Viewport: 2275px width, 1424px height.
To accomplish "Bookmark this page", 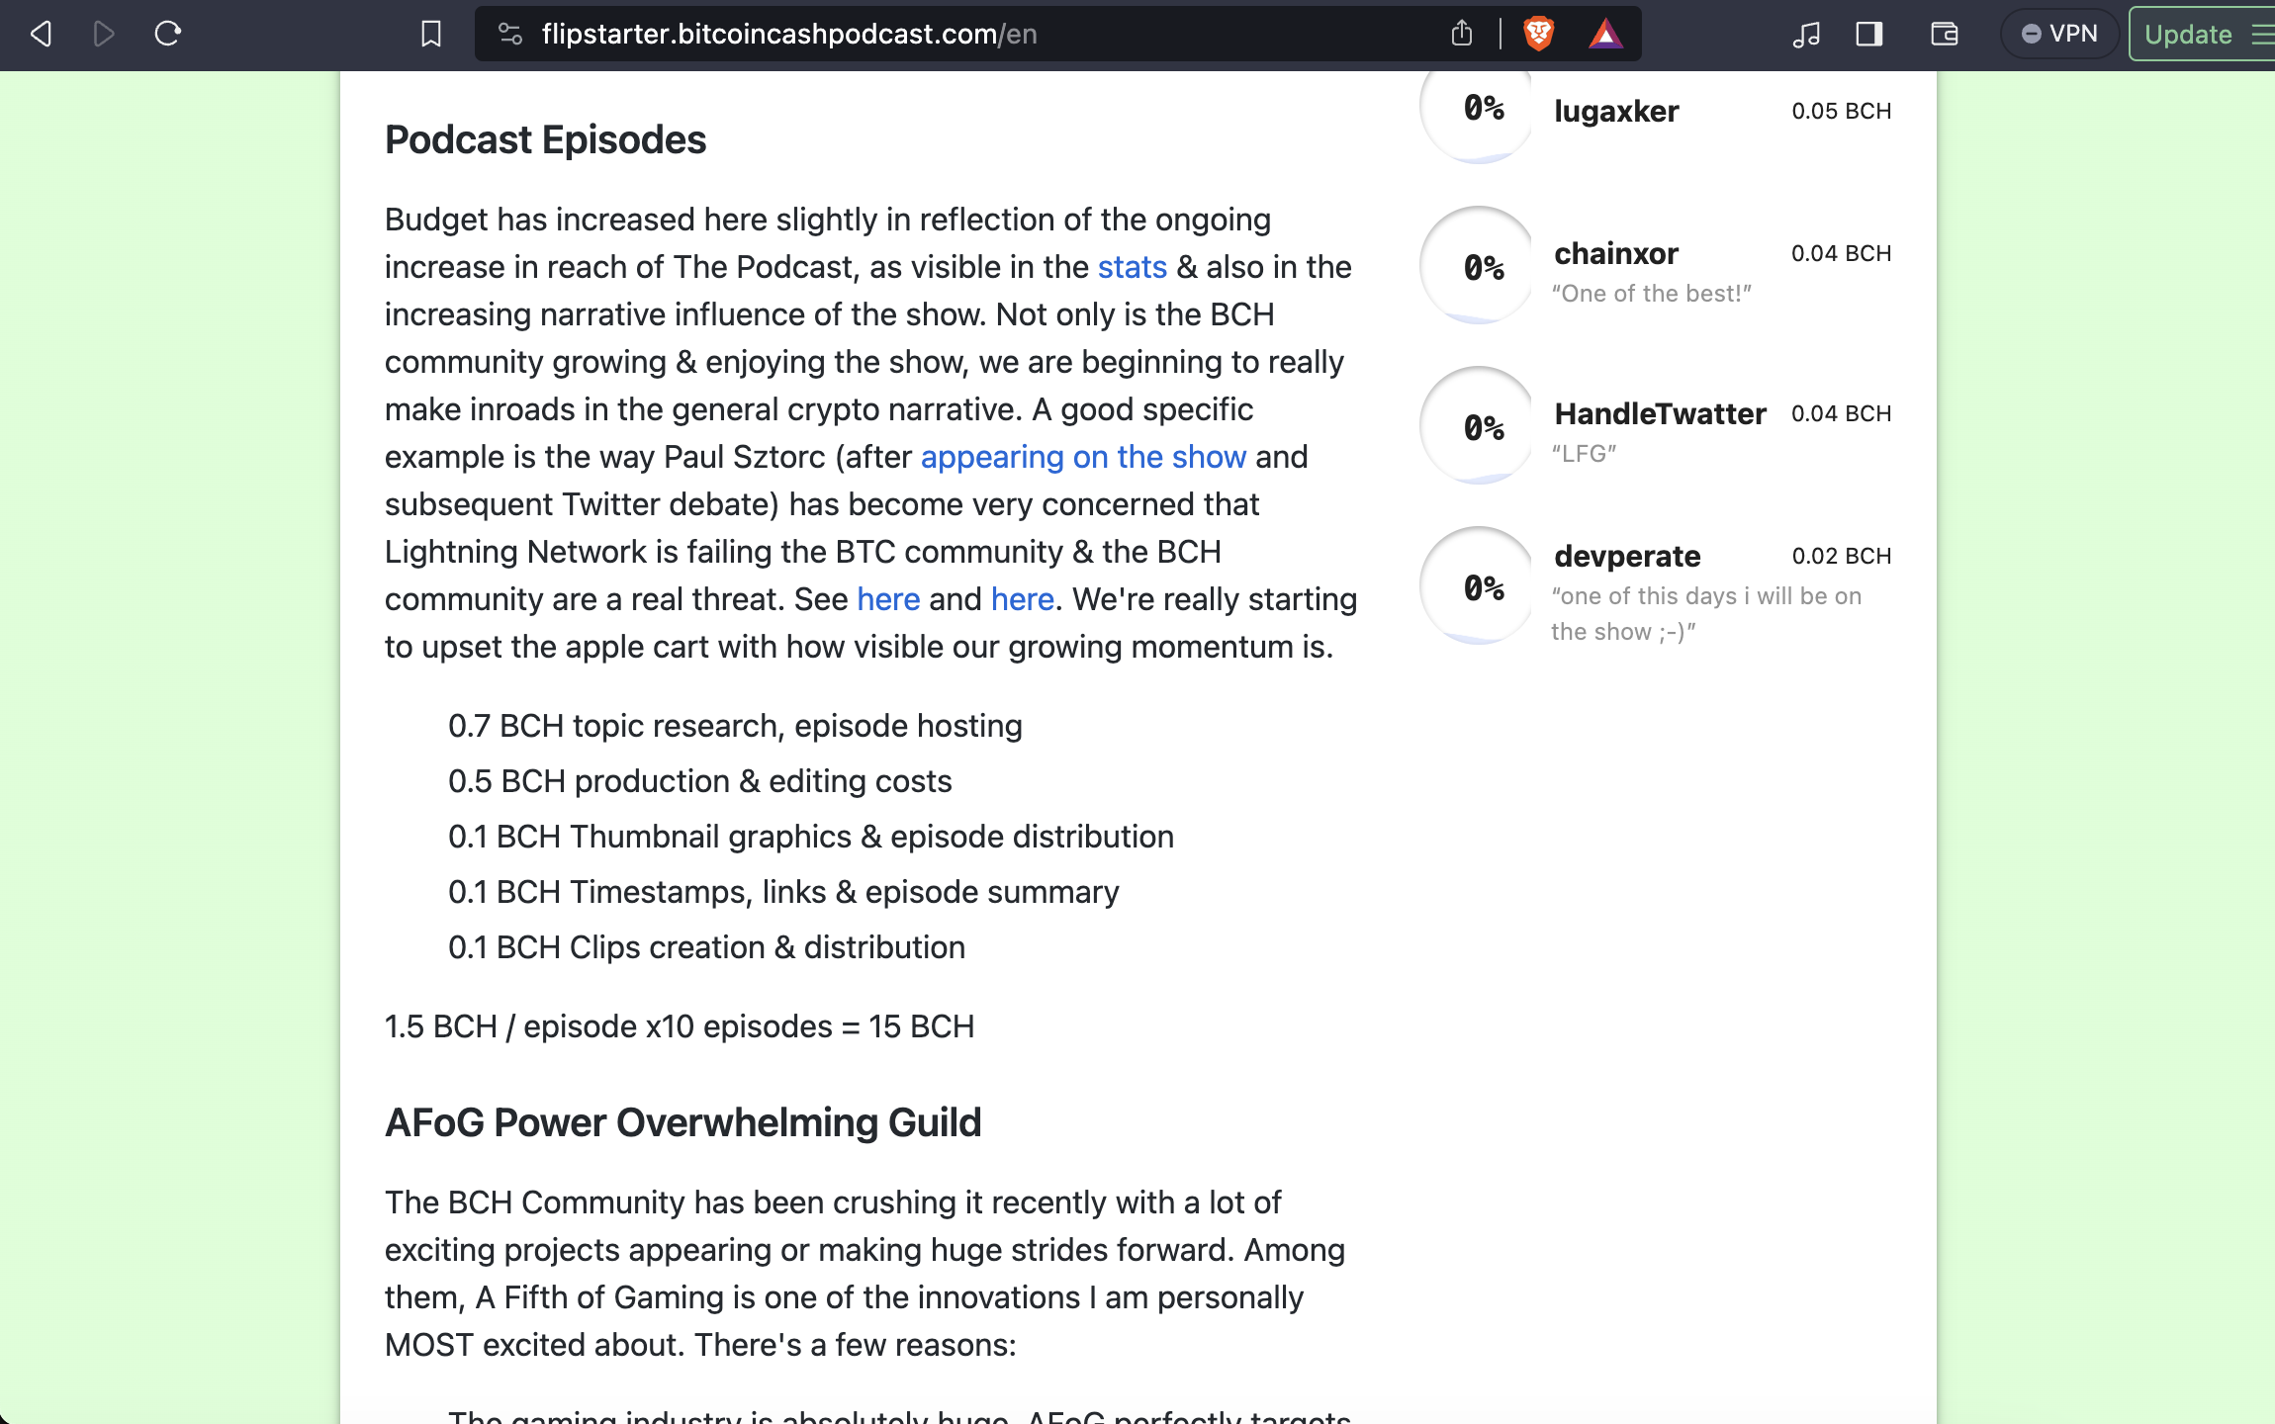I will tap(430, 35).
